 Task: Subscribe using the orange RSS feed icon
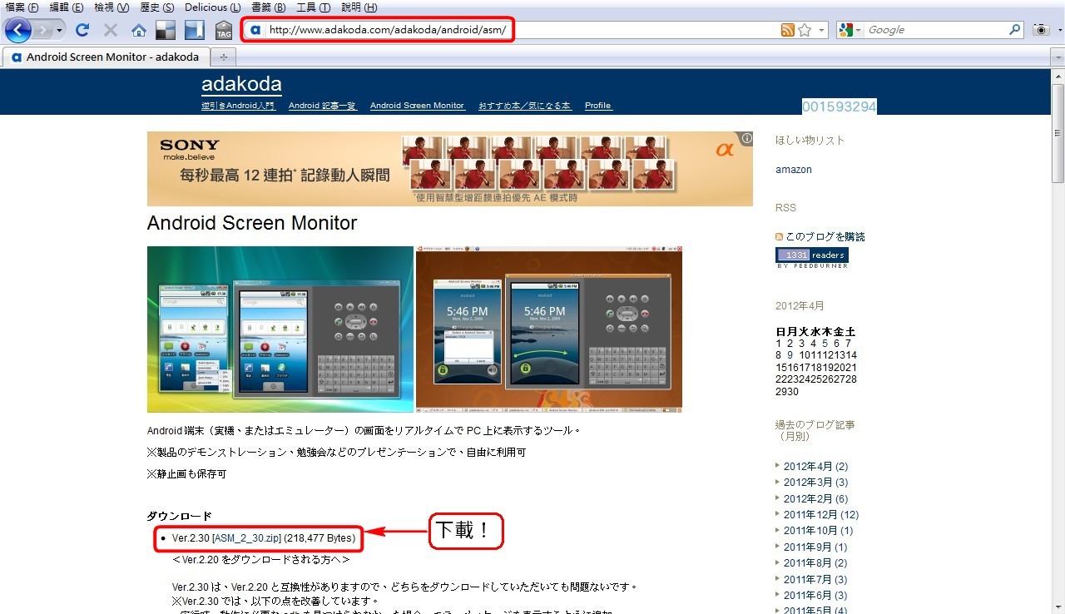(787, 30)
